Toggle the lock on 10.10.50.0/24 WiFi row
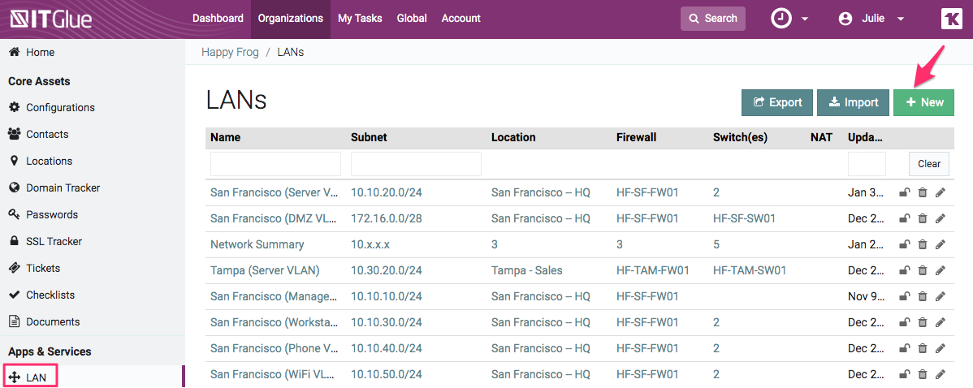Image resolution: width=973 pixels, height=388 pixels. 904,374
